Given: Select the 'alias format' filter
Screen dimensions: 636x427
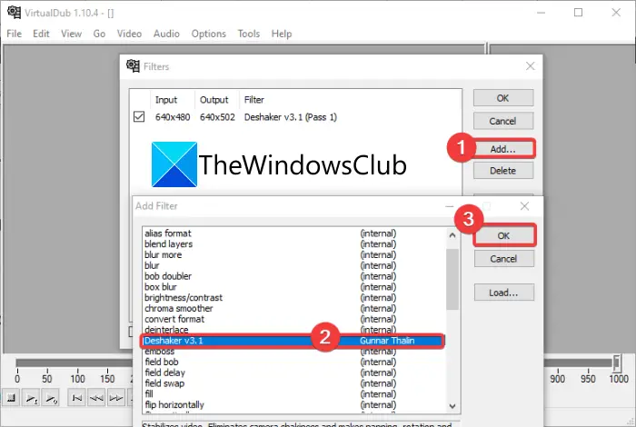Looking at the screenshot, I should 294,233.
